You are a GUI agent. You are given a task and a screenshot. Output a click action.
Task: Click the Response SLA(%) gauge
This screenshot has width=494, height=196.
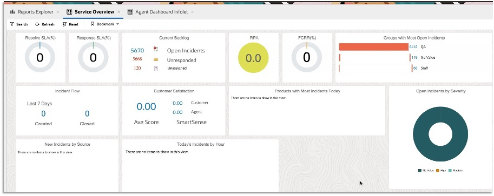(93, 58)
